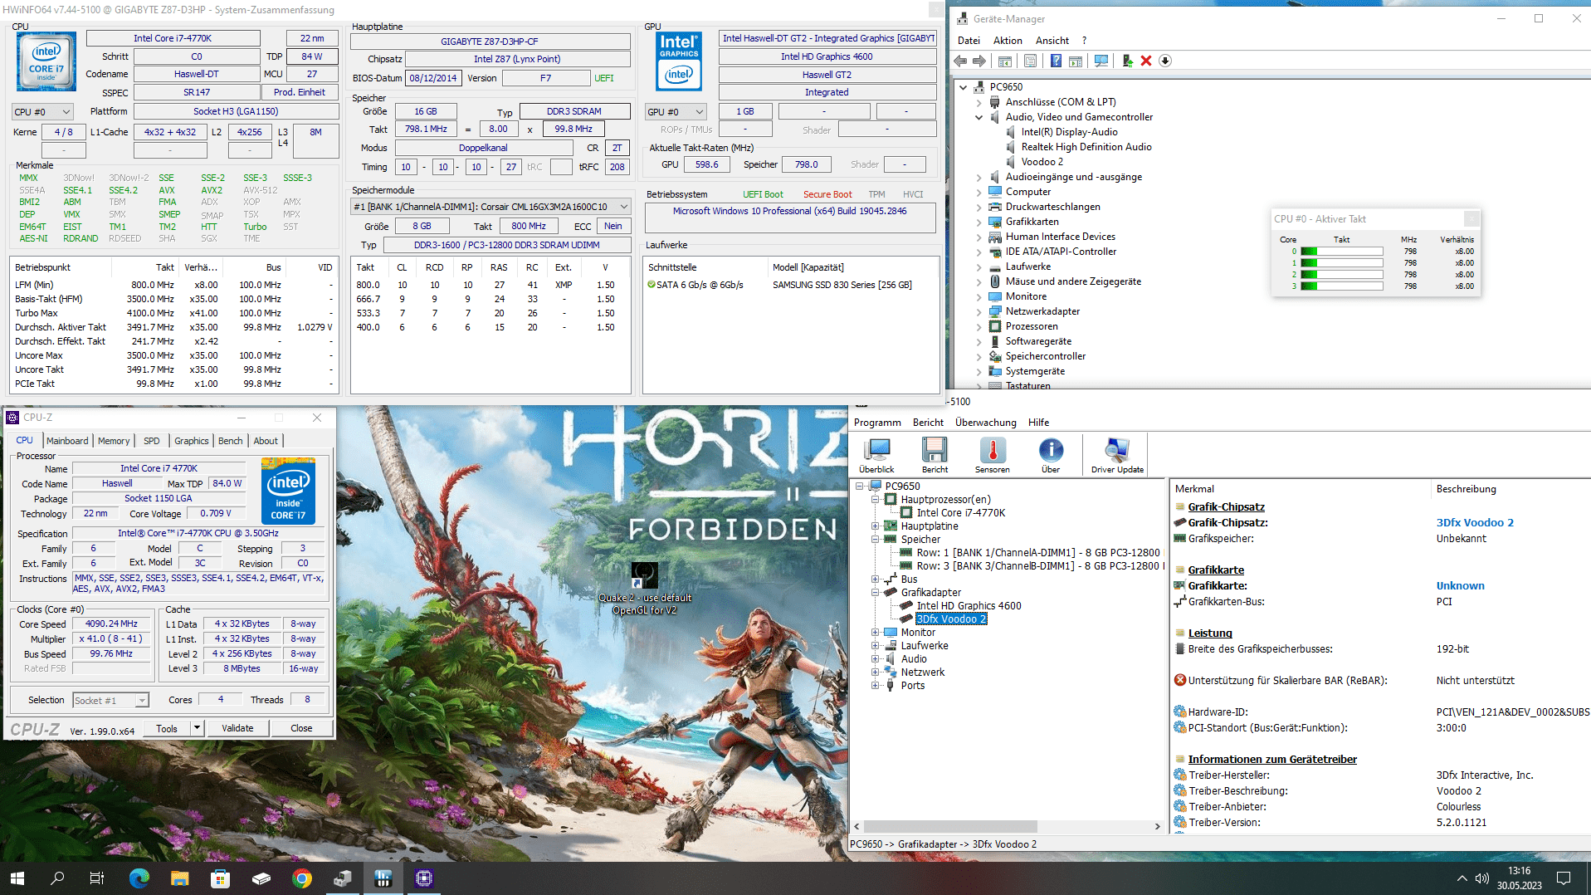Click the HWiNFO tree horizontal scrollbar
The image size is (1591, 895).
point(950,826)
